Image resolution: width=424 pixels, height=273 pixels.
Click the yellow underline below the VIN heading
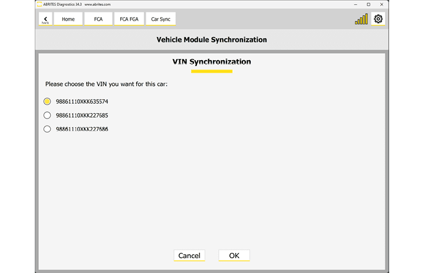click(x=211, y=71)
